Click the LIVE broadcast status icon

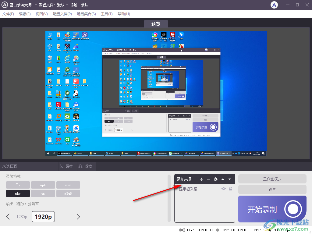point(182,230)
